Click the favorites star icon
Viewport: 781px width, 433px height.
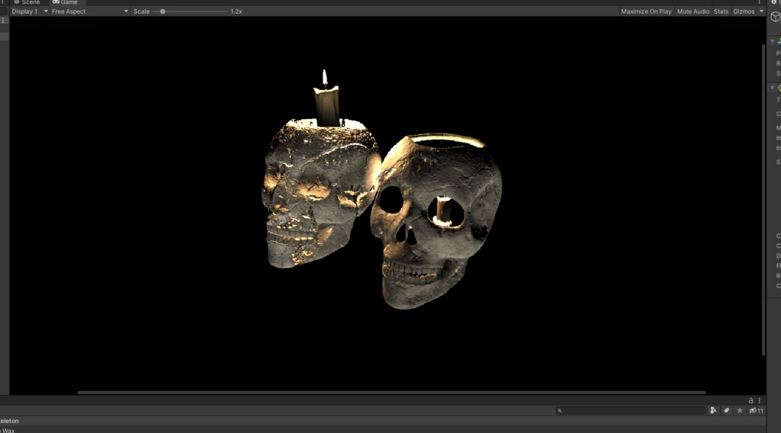pyautogui.click(x=740, y=411)
